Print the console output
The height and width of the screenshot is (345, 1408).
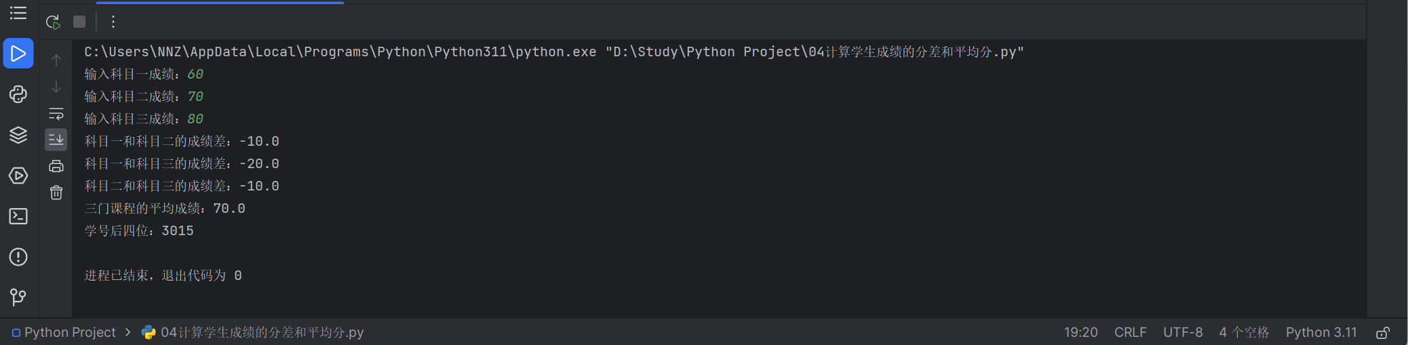pos(56,166)
